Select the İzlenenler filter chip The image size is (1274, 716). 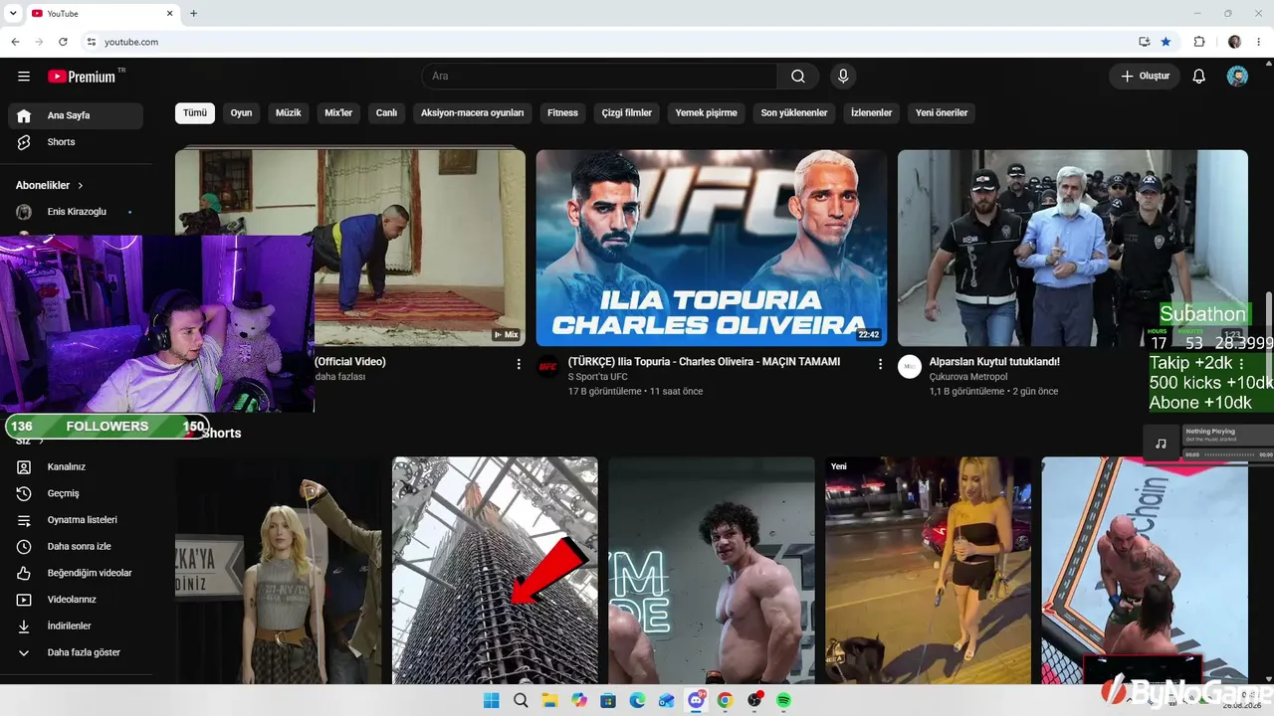(872, 113)
